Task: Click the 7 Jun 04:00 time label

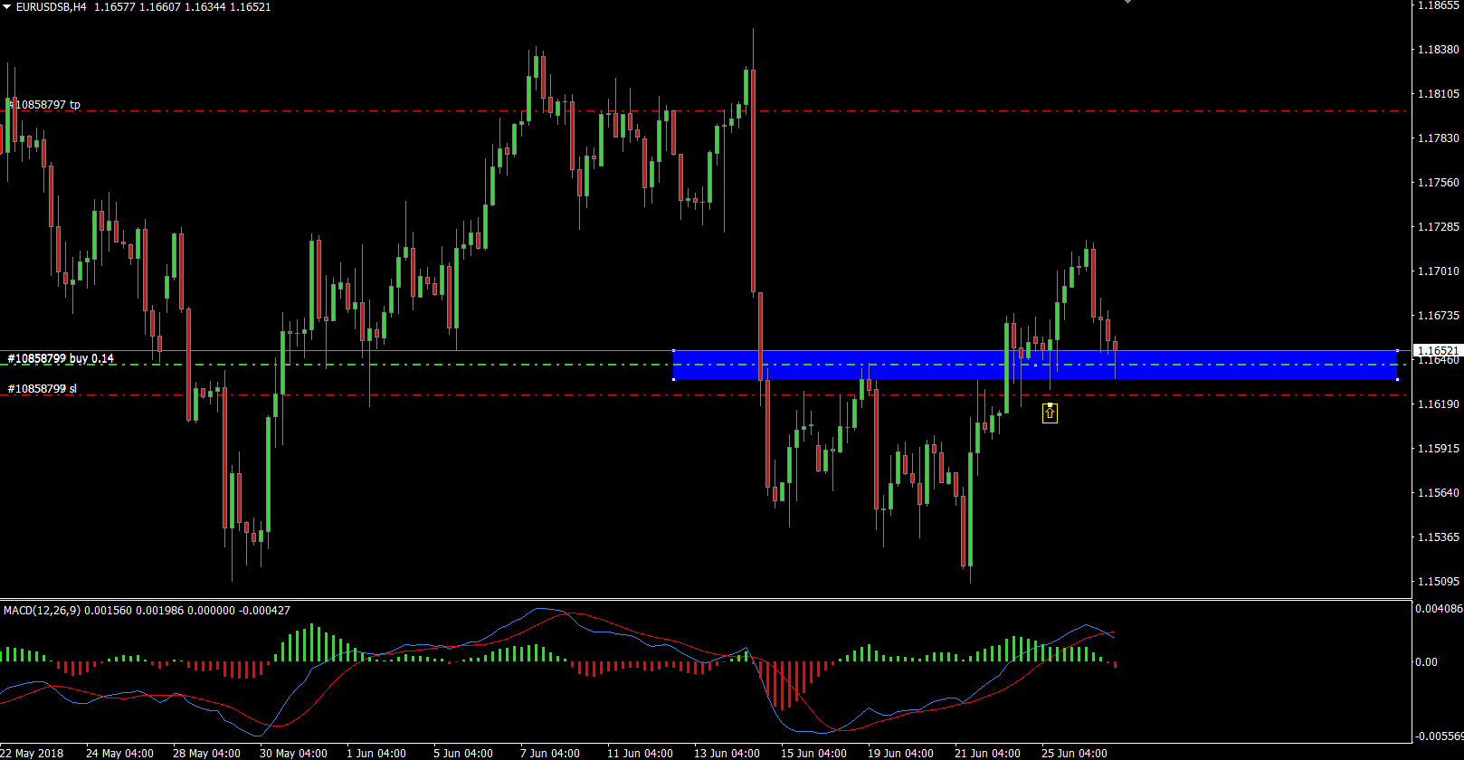Action: point(550,754)
